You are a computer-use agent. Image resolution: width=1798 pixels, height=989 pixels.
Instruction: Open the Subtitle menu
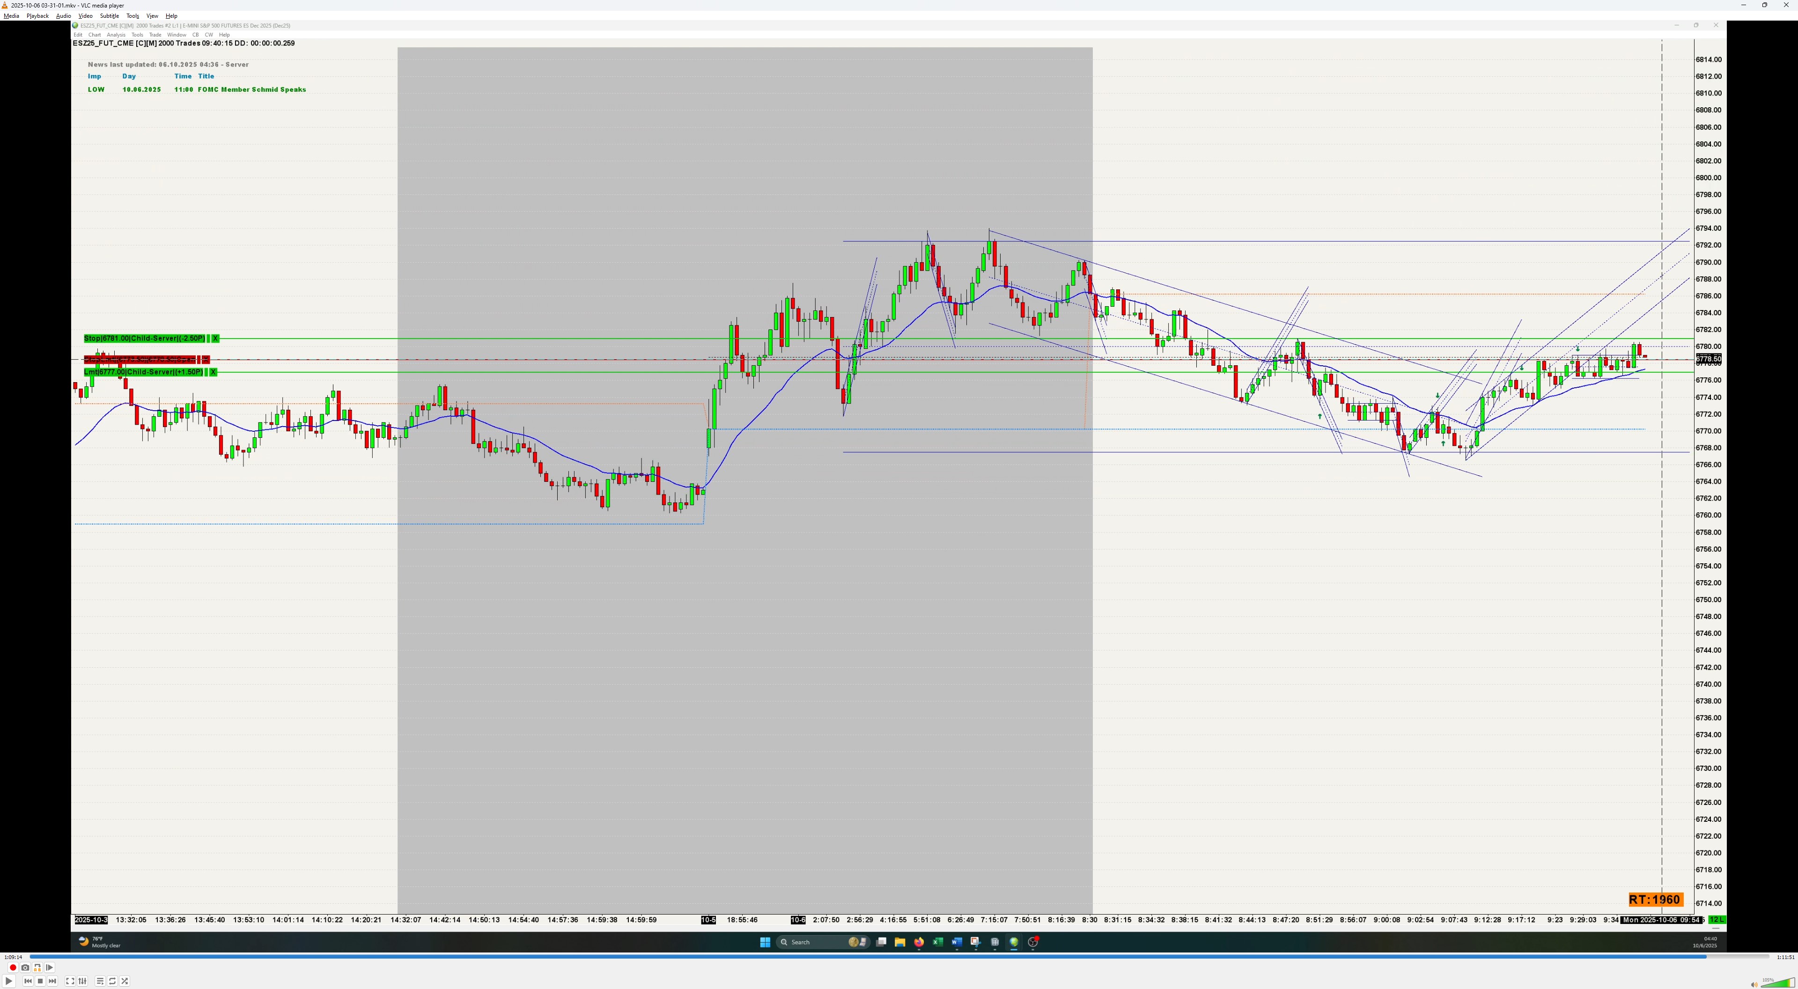tap(109, 15)
